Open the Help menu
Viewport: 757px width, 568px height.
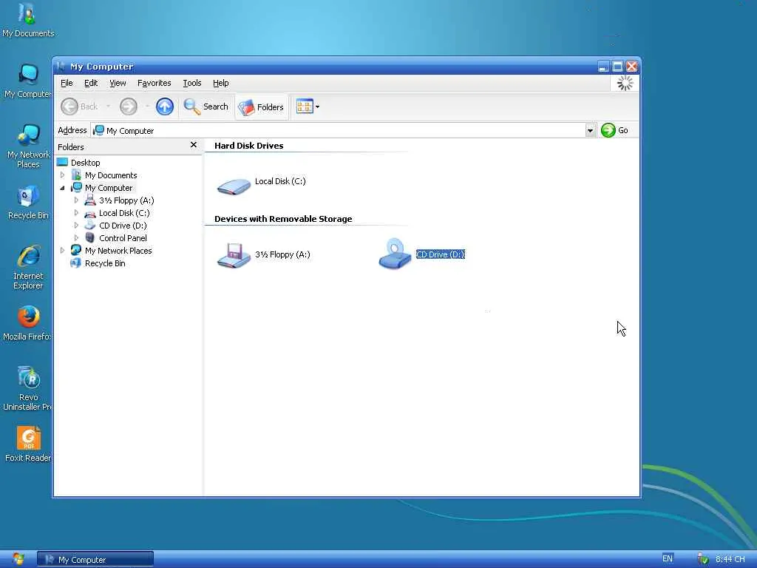click(x=220, y=83)
